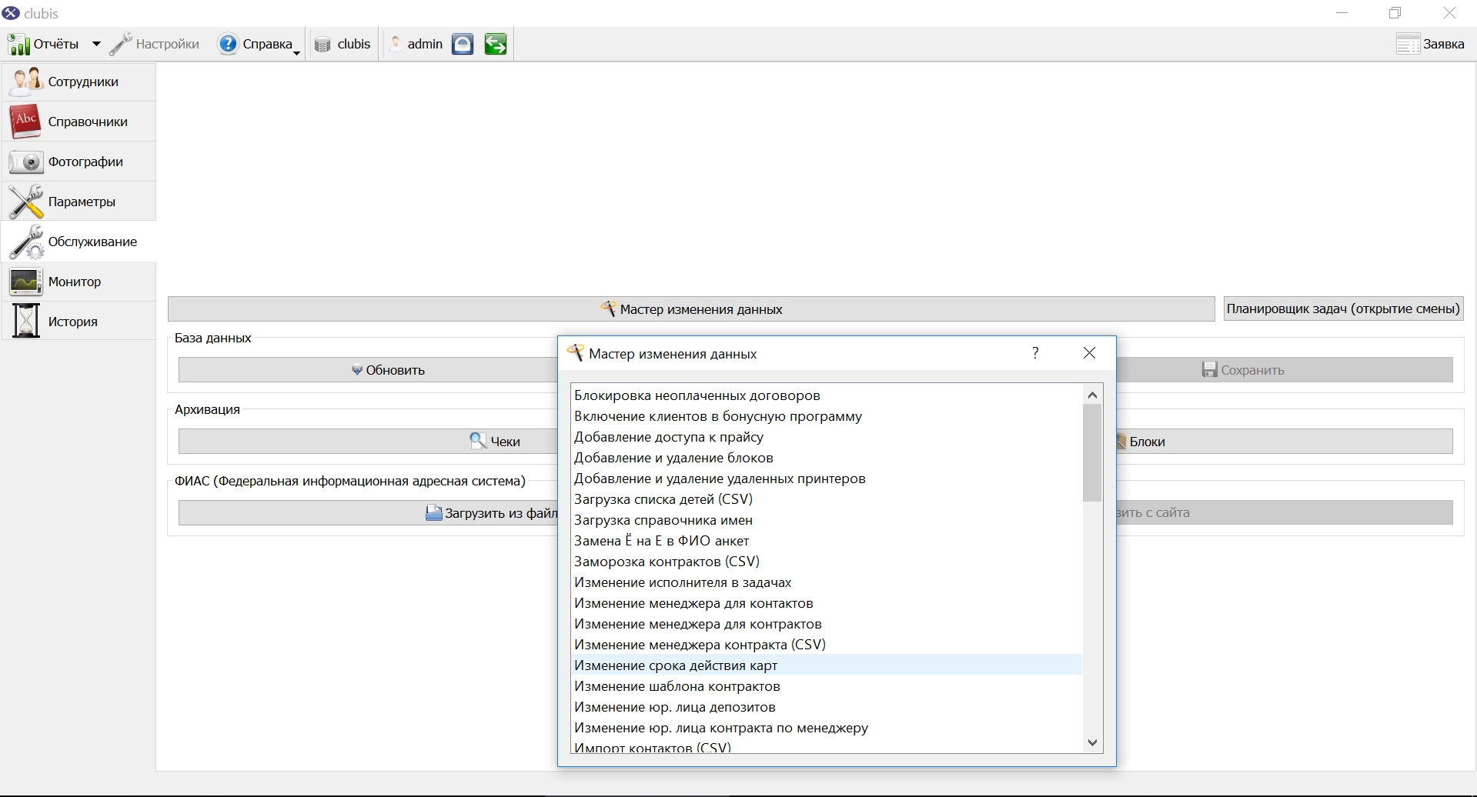Open the Справка help menu
Image resolution: width=1477 pixels, height=797 pixels.
(x=259, y=44)
